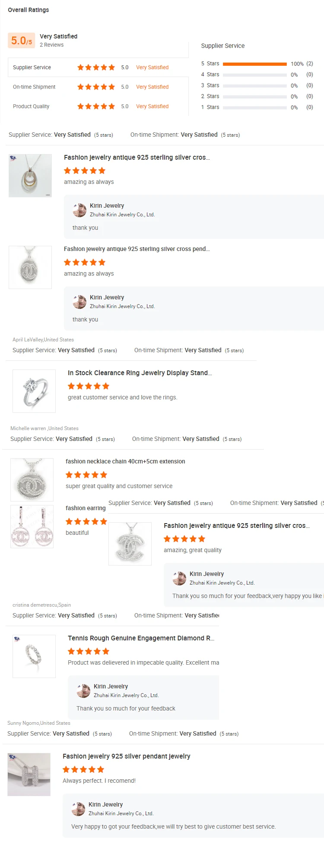The image size is (324, 852).
Task: Open the pink circular earrings thumbnail
Action: click(x=32, y=527)
